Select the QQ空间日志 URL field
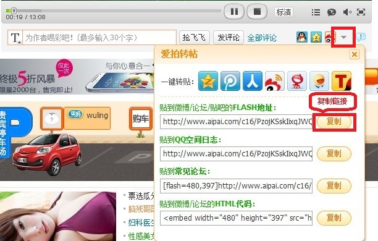The width and height of the screenshot is (378, 241). (x=236, y=154)
